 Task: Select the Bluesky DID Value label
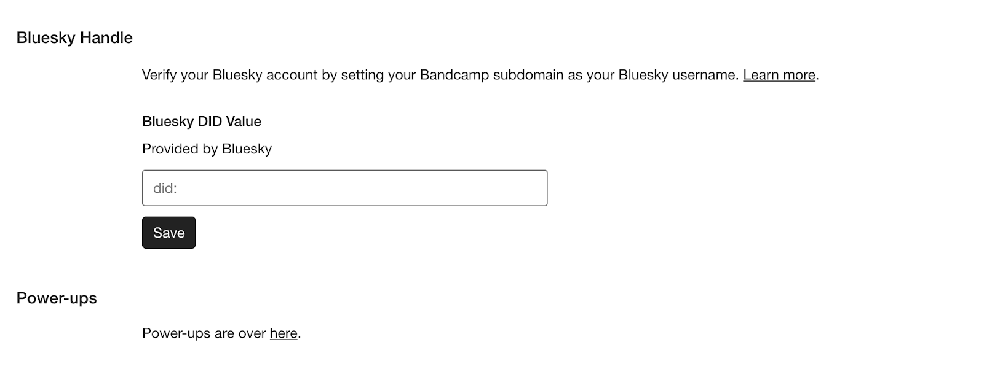(202, 122)
